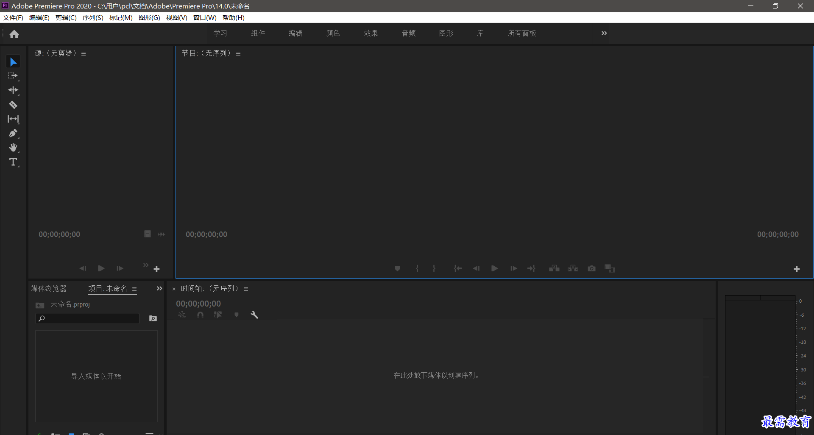
Task: Open the 剪辑(C) menu
Action: coord(66,18)
